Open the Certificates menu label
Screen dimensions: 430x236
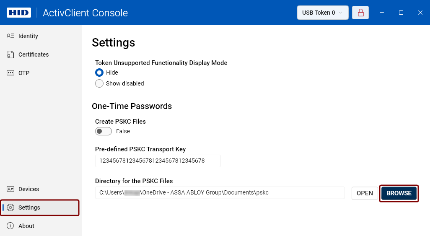[34, 54]
